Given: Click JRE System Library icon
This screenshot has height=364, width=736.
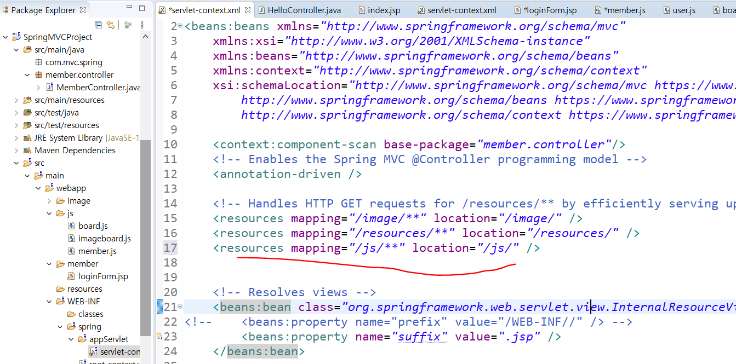Looking at the screenshot, I should click(27, 138).
